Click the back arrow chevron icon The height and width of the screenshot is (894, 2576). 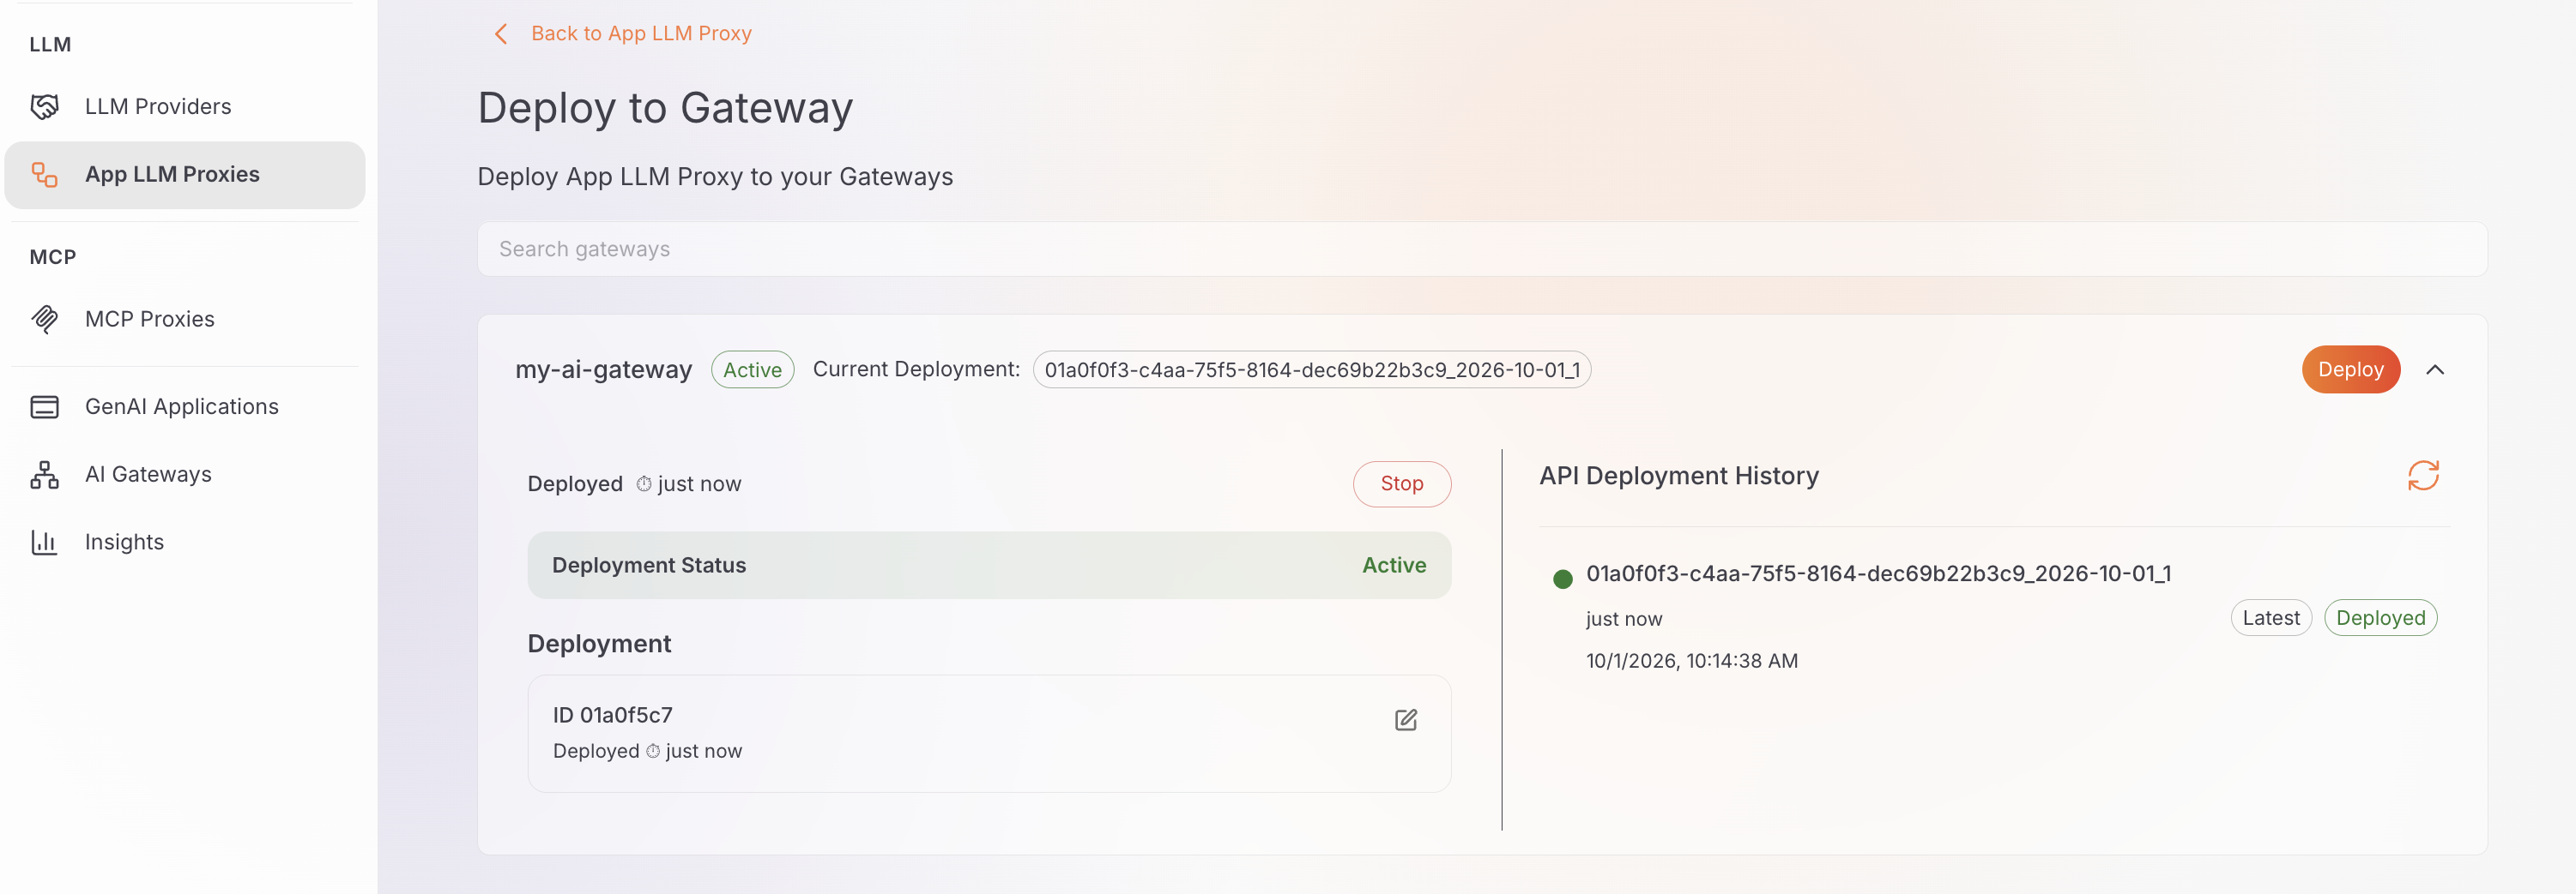[501, 34]
